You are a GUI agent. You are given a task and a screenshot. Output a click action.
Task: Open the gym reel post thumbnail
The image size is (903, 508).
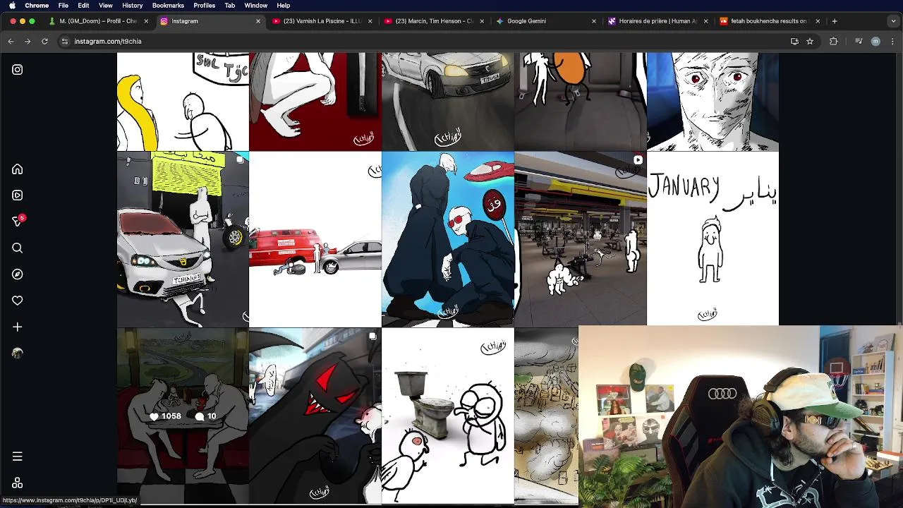580,238
